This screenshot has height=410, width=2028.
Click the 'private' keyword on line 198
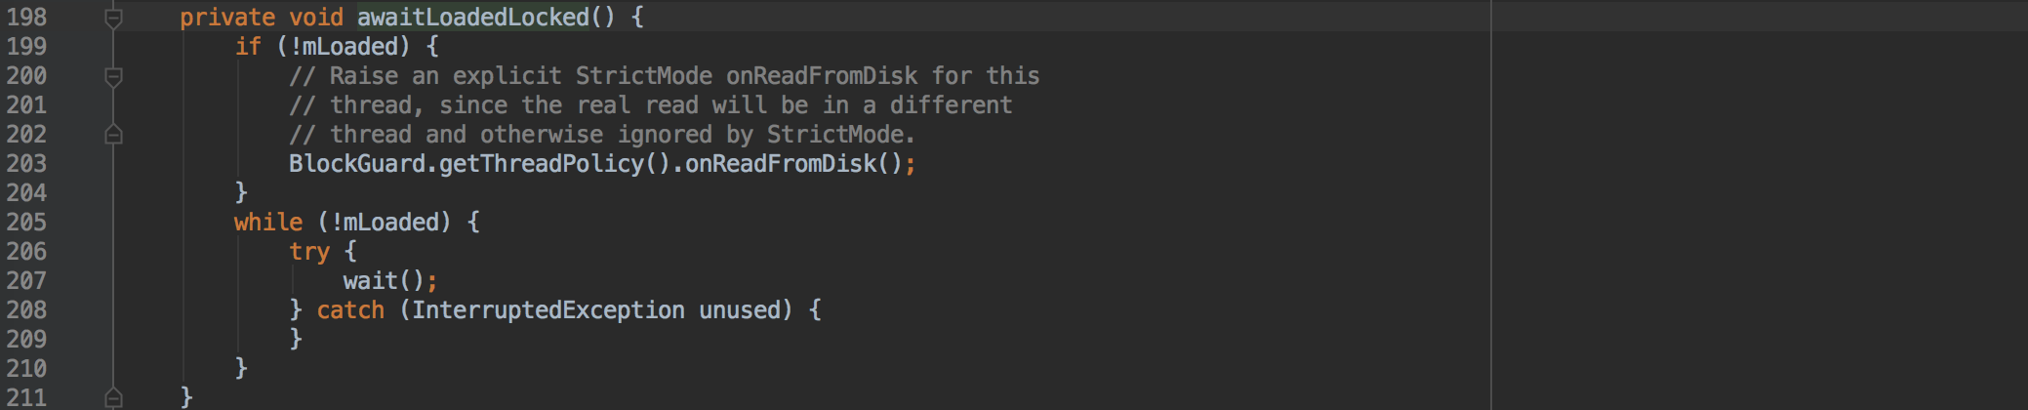tap(226, 18)
